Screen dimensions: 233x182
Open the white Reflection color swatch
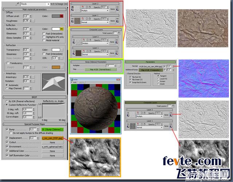coord(56,29)
